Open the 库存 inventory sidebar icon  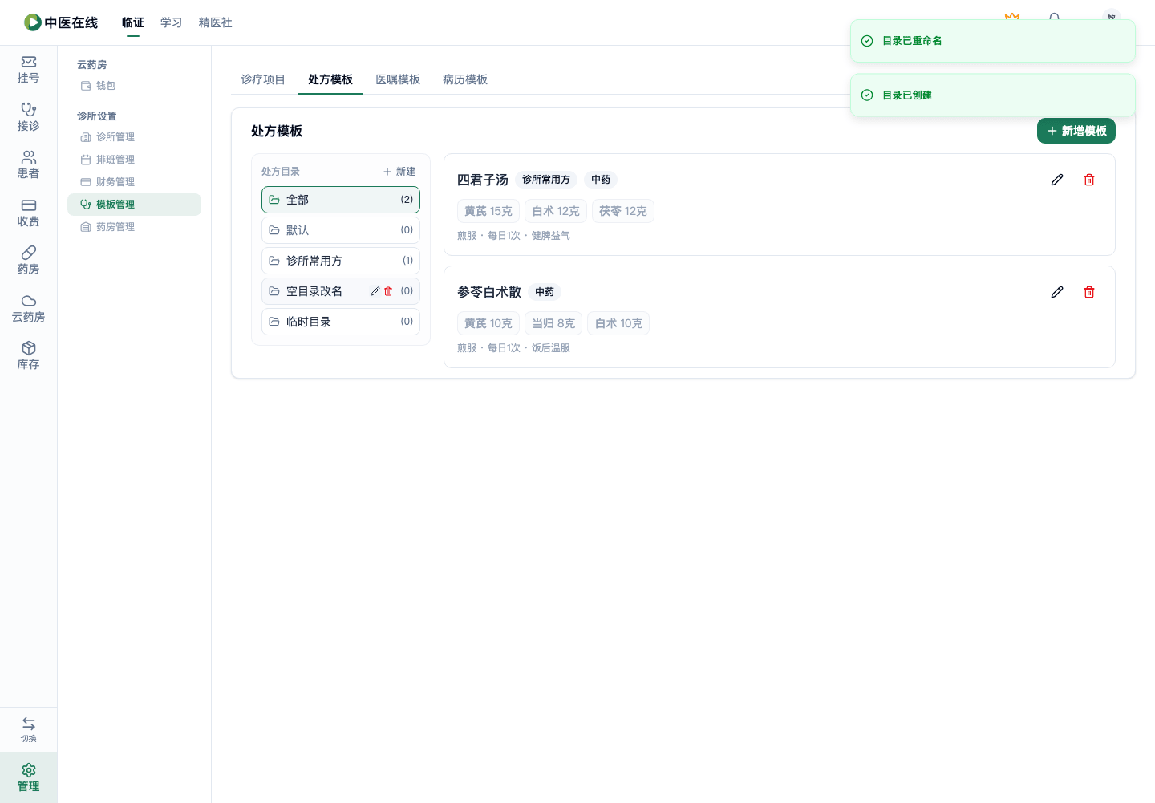tap(28, 356)
